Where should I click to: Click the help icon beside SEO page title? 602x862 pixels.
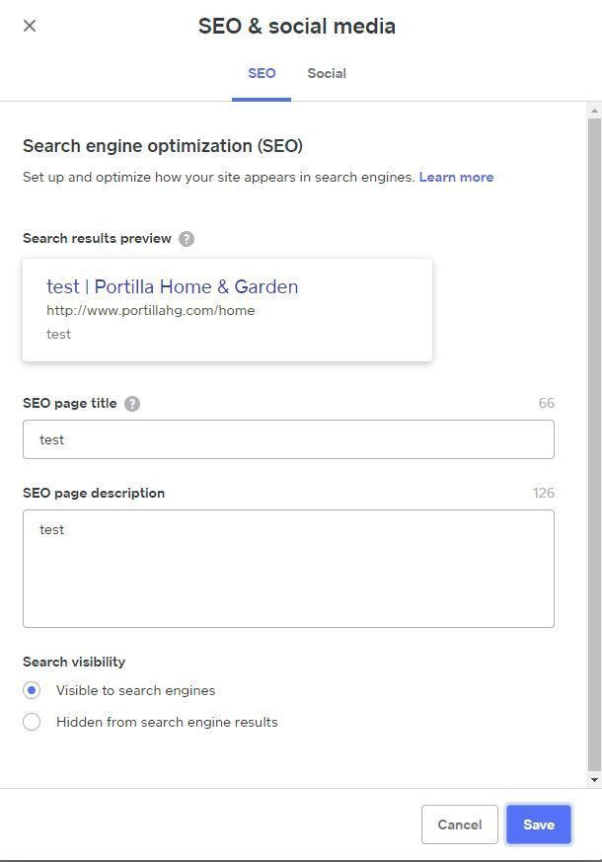(x=133, y=403)
